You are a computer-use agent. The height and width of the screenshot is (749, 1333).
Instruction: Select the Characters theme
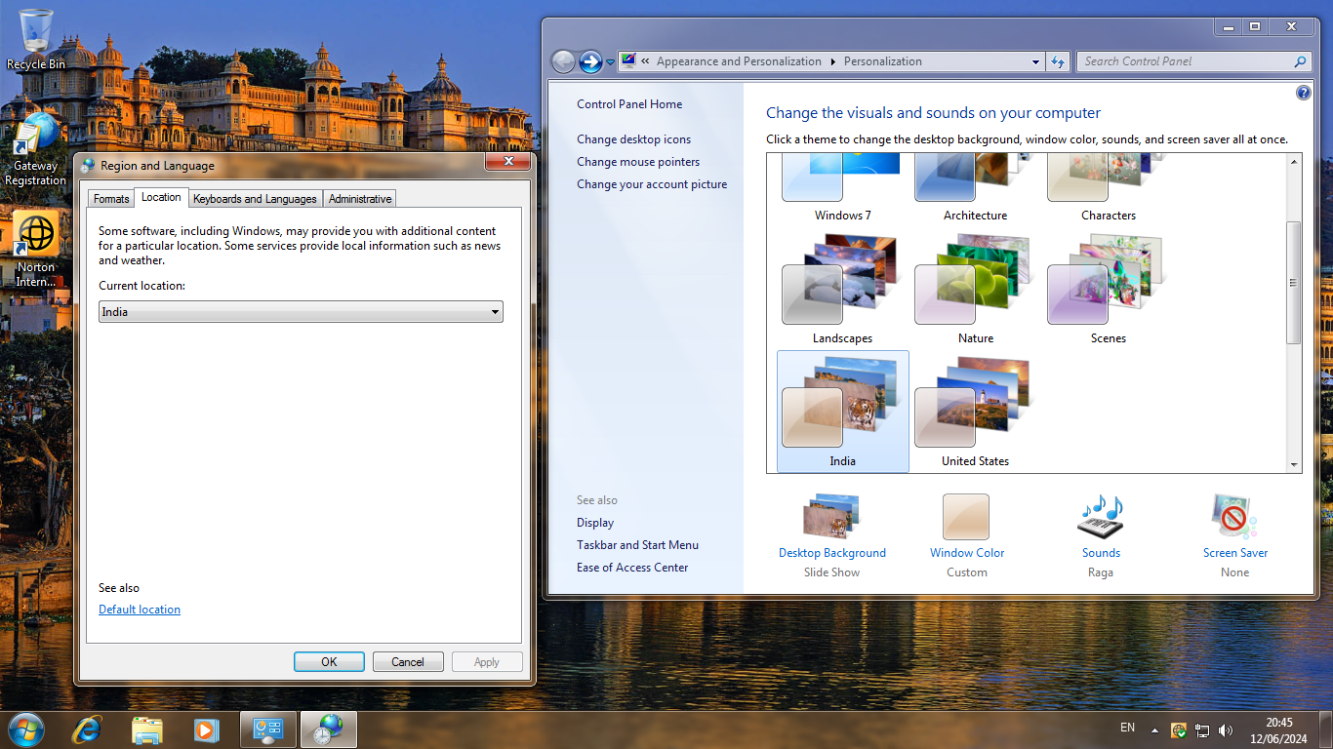coord(1108,187)
